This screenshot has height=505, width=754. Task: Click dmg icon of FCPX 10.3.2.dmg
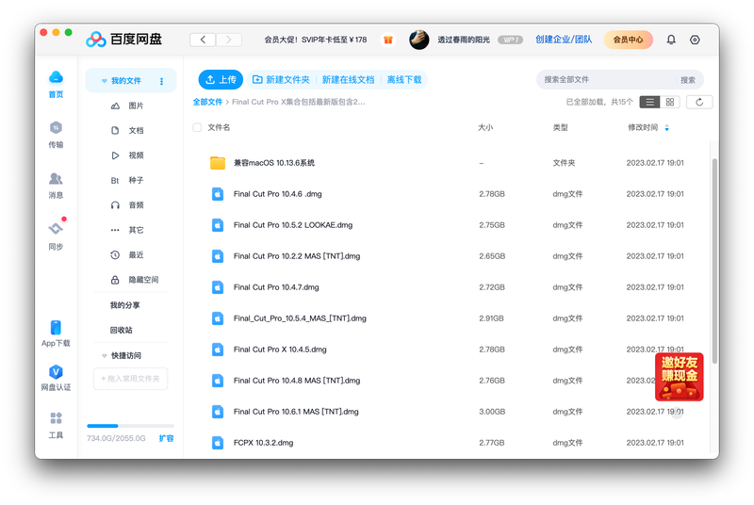pos(218,443)
